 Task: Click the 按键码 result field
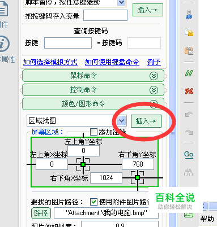click(144, 43)
